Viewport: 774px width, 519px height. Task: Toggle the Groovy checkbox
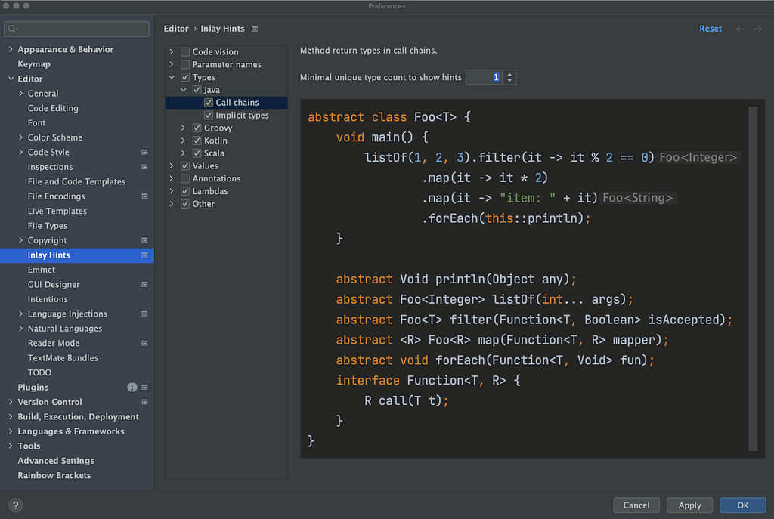(x=197, y=128)
